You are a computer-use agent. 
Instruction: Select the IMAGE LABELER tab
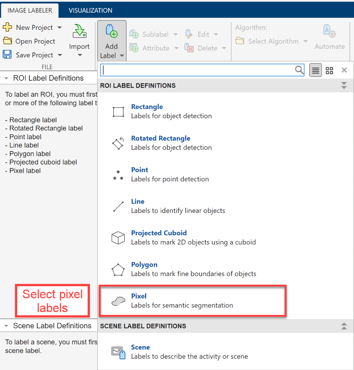coord(29,11)
